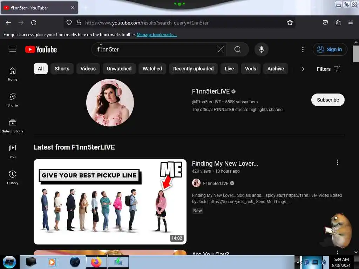The width and height of the screenshot is (359, 269).
Task: Select the Watched filter chip
Action: coord(152,69)
